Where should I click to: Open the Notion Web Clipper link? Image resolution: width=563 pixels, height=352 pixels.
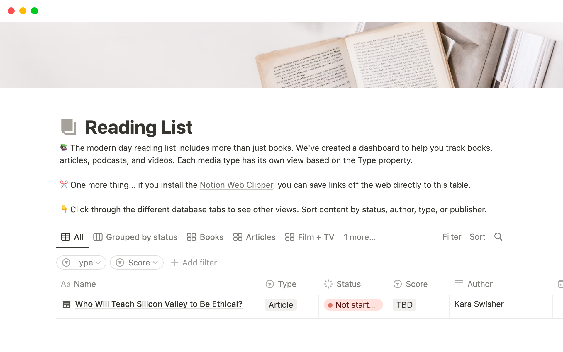tap(236, 185)
